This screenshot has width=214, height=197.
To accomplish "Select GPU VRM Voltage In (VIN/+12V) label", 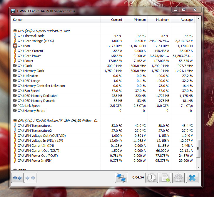I will pos(40,141).
